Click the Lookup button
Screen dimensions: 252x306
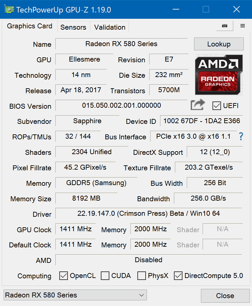pos(219,44)
